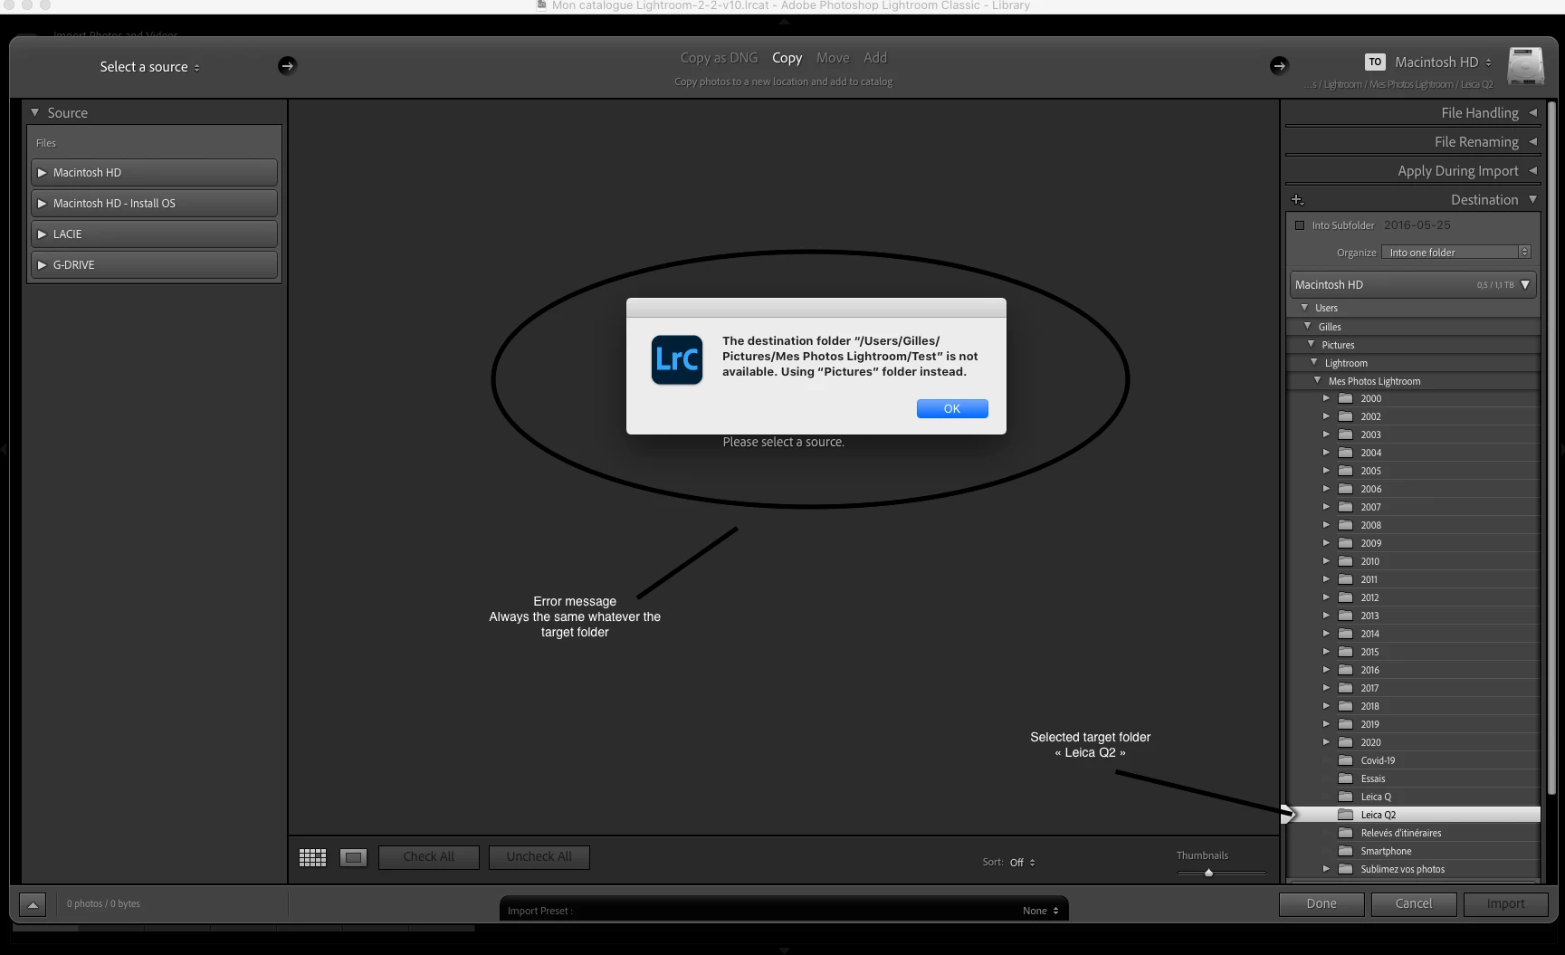Select Copy import mode
Screen dimensions: 1565x955
click(787, 58)
